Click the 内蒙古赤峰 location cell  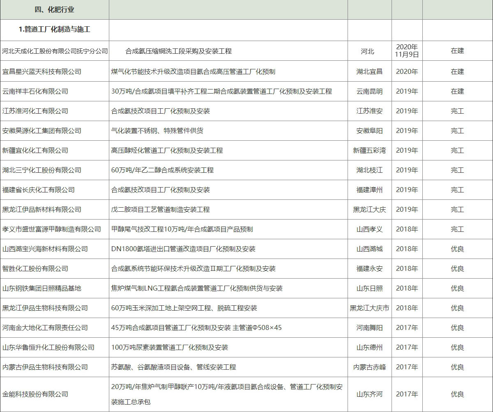pos(369,367)
